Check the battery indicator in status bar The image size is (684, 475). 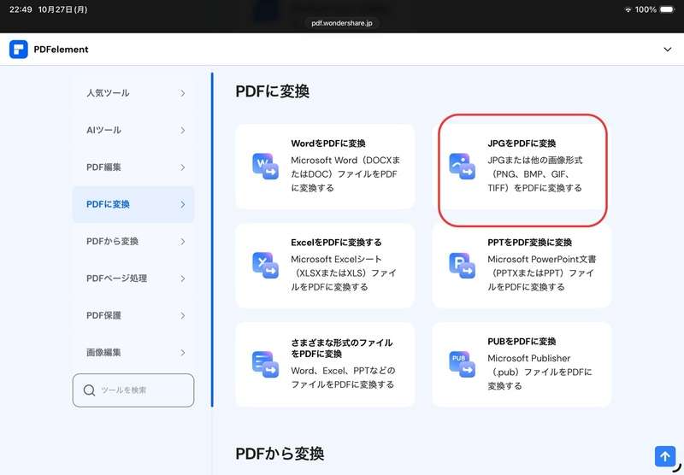667,9
